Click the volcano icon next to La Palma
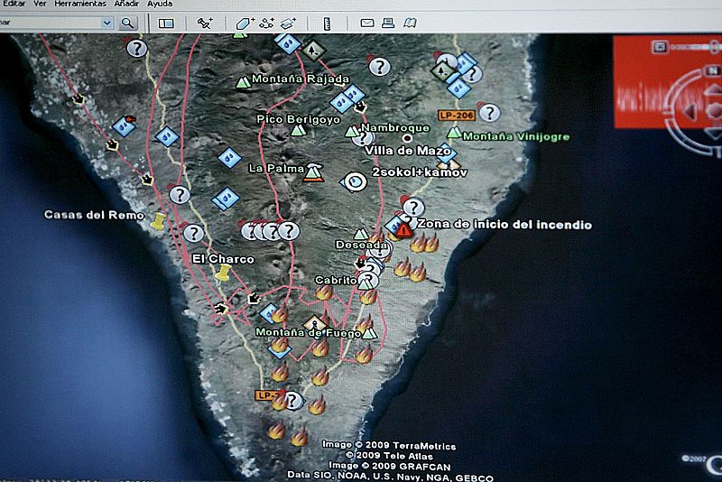The height and width of the screenshot is (482, 722). click(x=313, y=172)
